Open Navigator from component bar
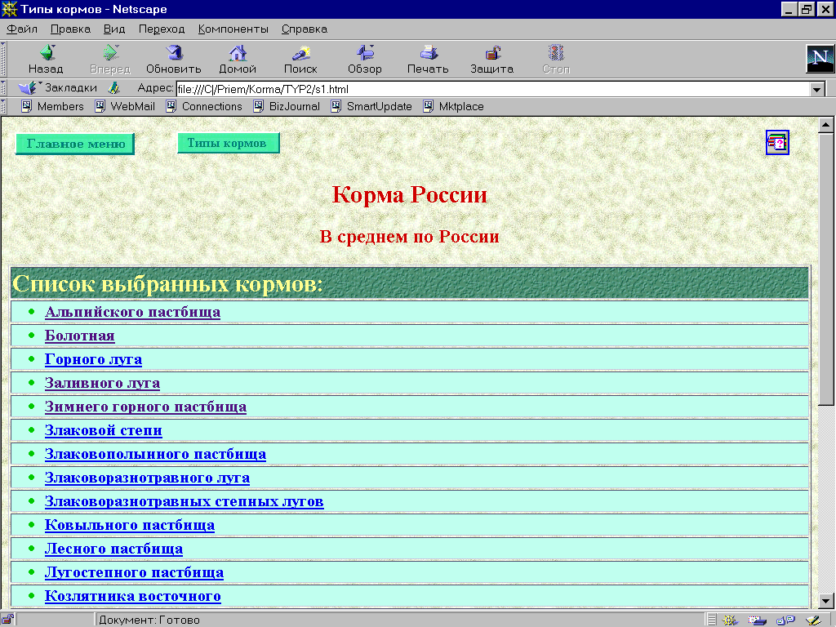 [730, 620]
